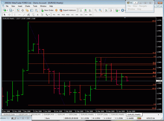Viewport: 164px width, 121px height.
Task: Switch timeframe to M1
Action: coord(54,15)
